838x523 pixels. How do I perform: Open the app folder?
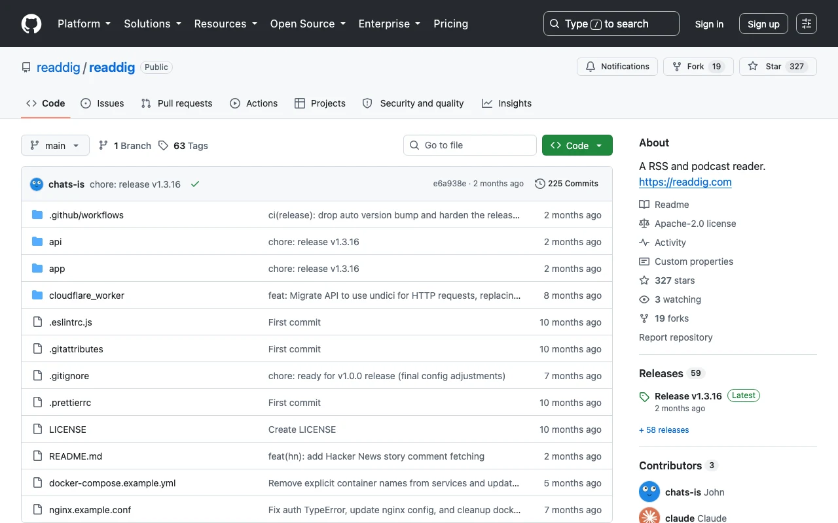tap(57, 269)
